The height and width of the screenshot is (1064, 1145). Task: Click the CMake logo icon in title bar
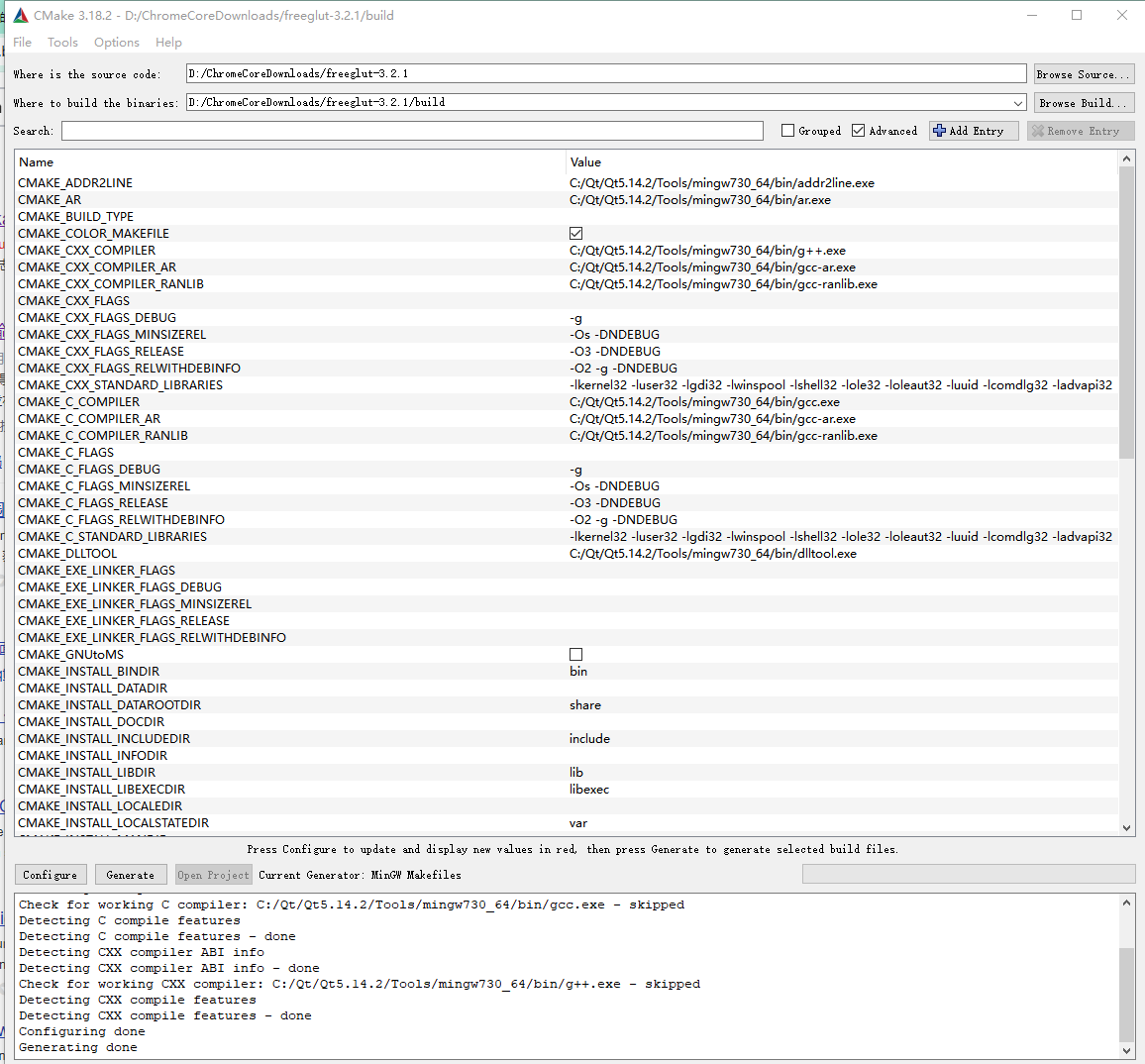(21, 15)
